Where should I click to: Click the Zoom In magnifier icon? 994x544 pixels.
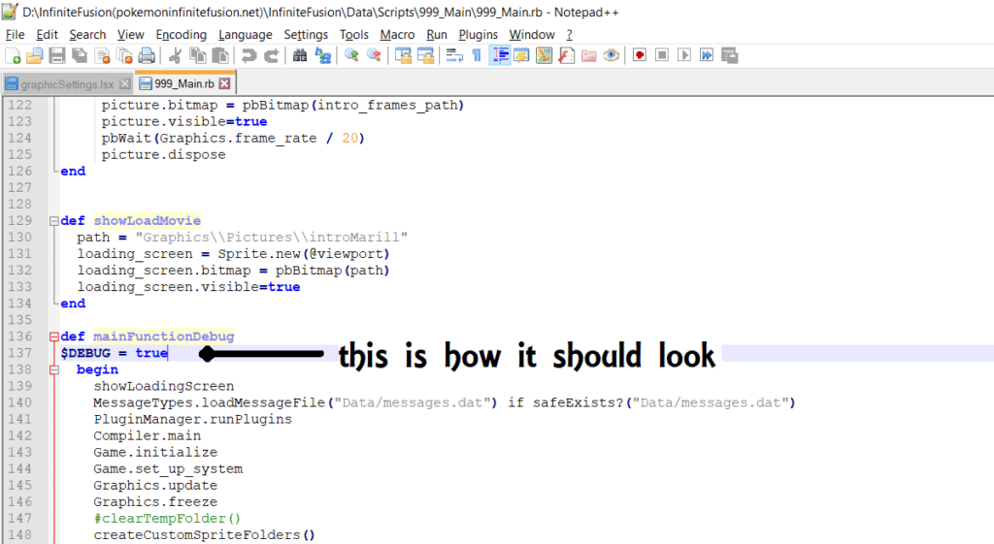(x=351, y=56)
